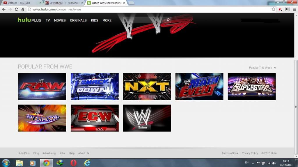Viewport: 298px width, 167px height.
Task: Open Internet Explorer from the taskbar
Action: pyautogui.click(x=87, y=163)
